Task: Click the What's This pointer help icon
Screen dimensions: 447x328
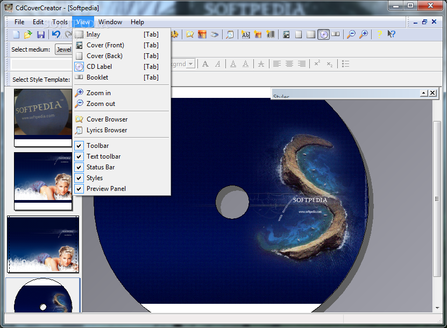Action: click(x=392, y=34)
